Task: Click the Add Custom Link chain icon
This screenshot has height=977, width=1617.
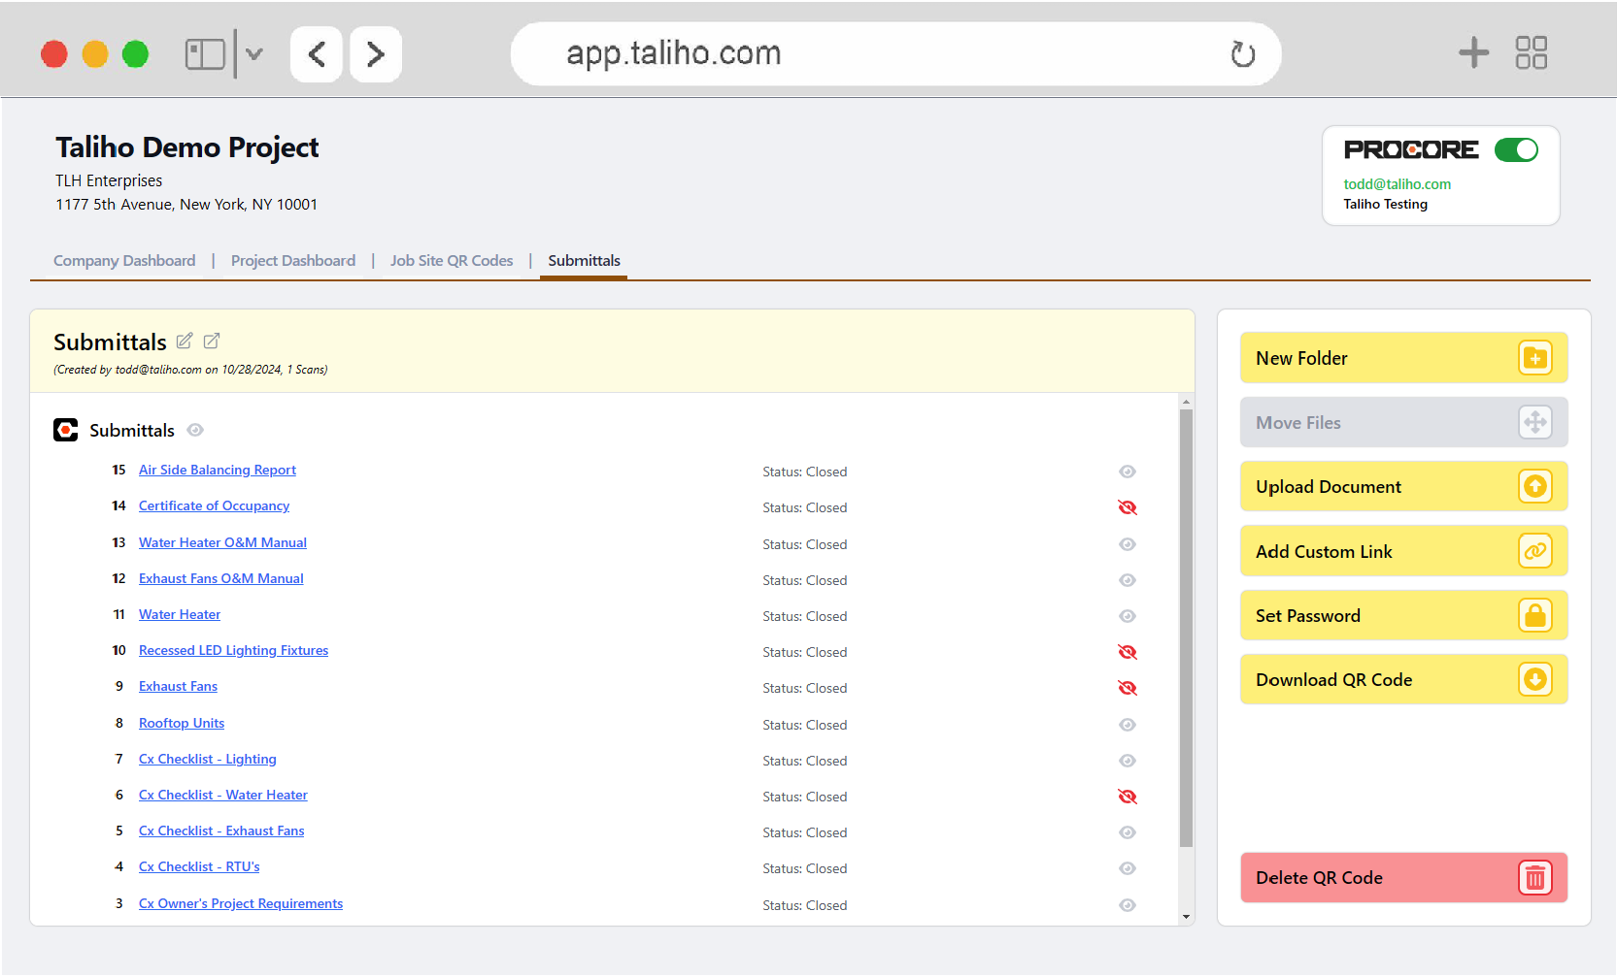Action: pos(1534,551)
